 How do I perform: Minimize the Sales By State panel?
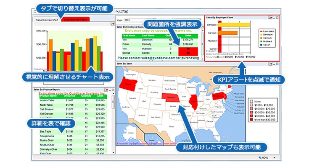274,64
